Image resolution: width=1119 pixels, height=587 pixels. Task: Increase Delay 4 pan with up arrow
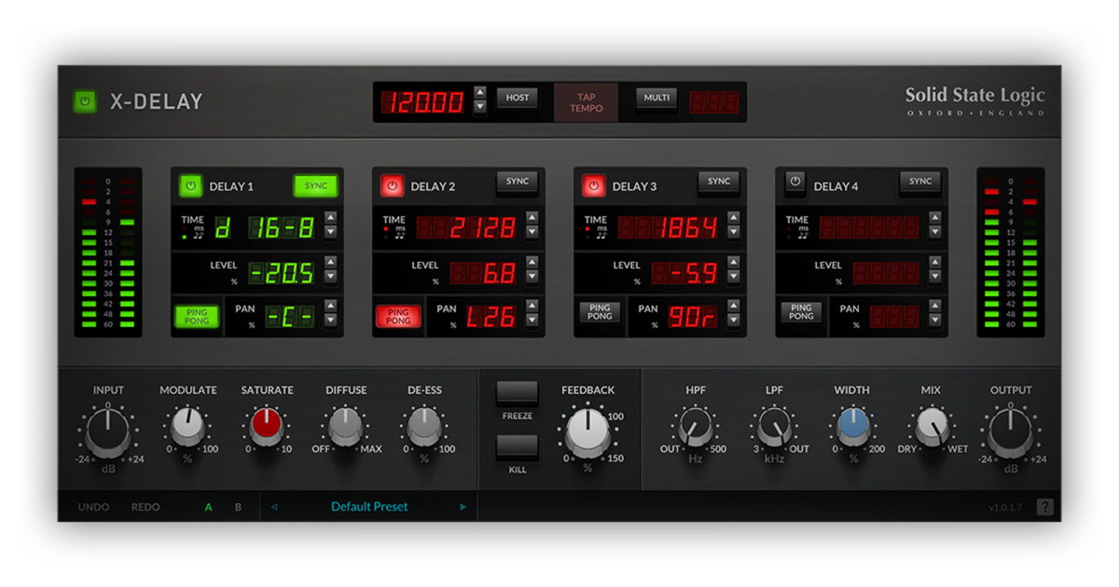pyautogui.click(x=934, y=306)
